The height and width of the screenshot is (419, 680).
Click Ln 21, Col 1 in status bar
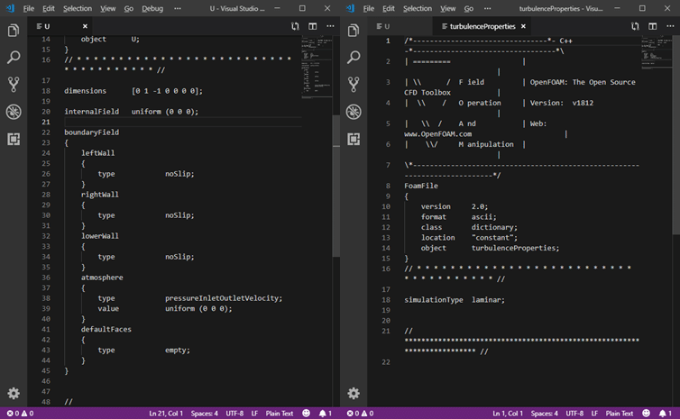[x=166, y=414]
